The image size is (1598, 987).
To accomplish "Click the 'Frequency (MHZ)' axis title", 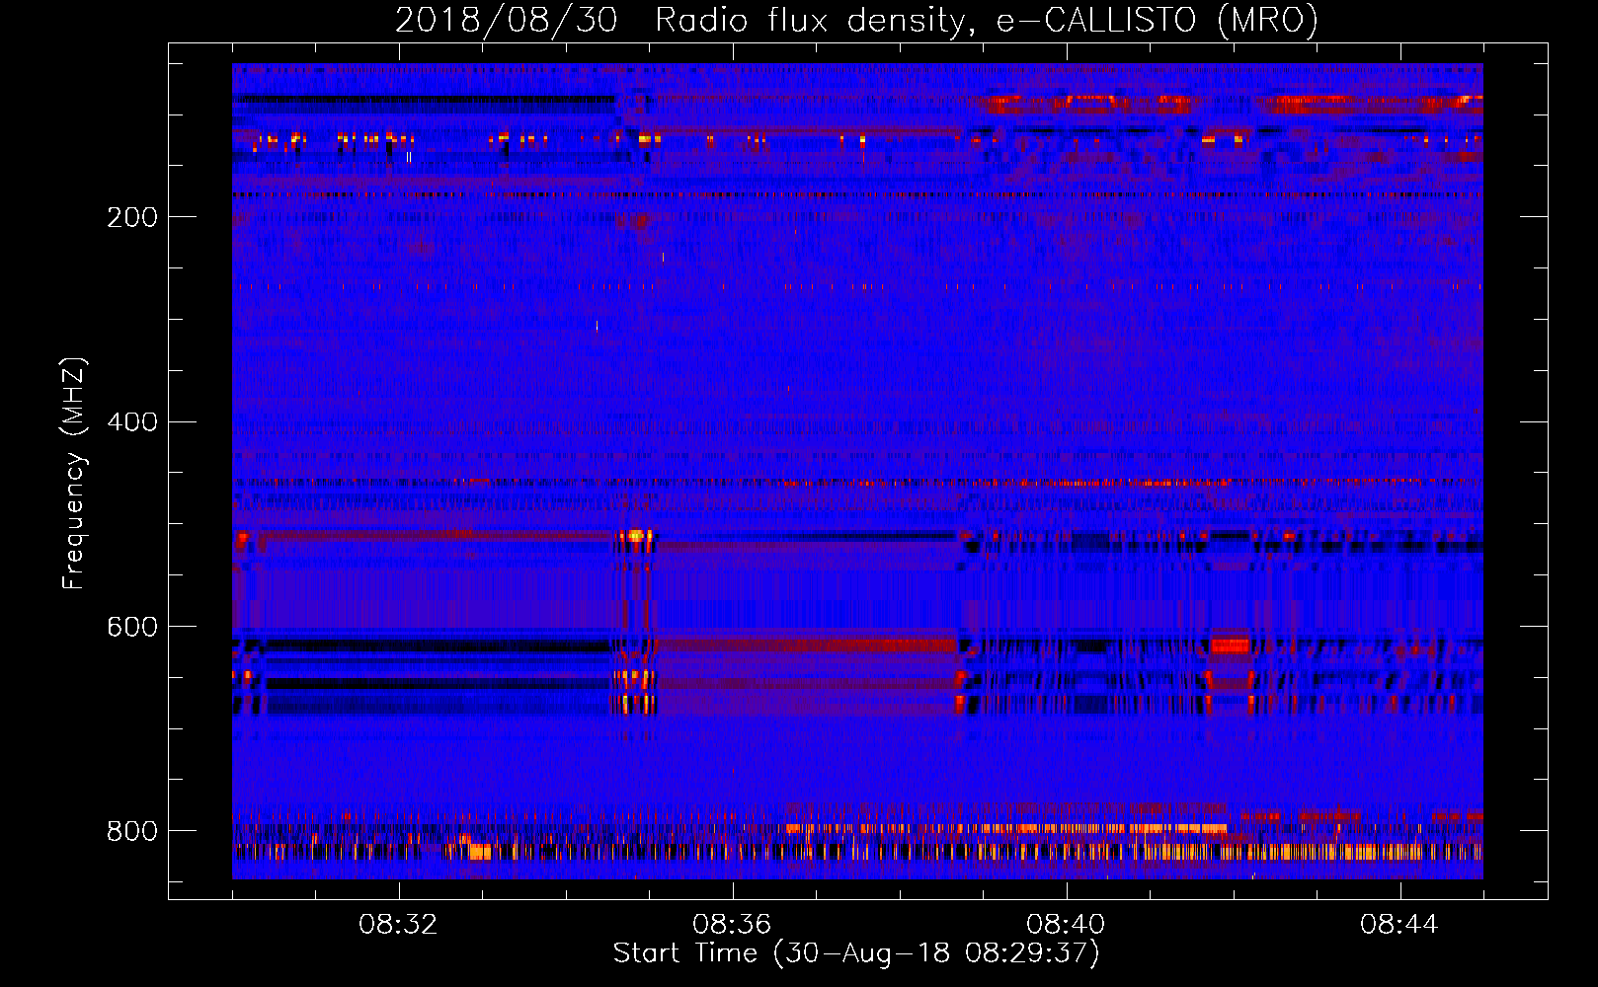I will pyautogui.click(x=74, y=474).
